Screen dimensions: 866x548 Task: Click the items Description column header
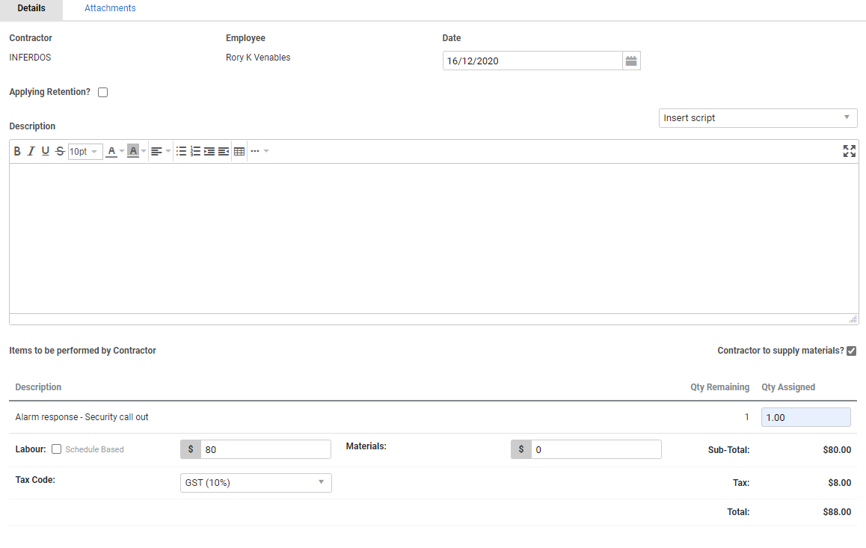tap(38, 387)
